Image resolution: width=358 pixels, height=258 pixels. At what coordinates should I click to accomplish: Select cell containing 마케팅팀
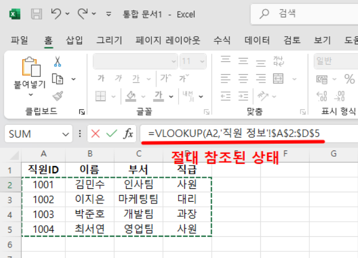coord(139,198)
